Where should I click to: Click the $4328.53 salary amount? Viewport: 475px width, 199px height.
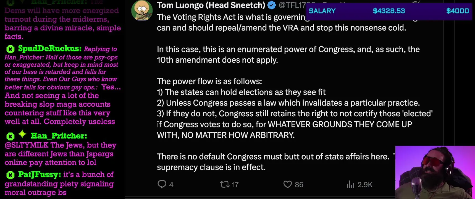(x=389, y=11)
